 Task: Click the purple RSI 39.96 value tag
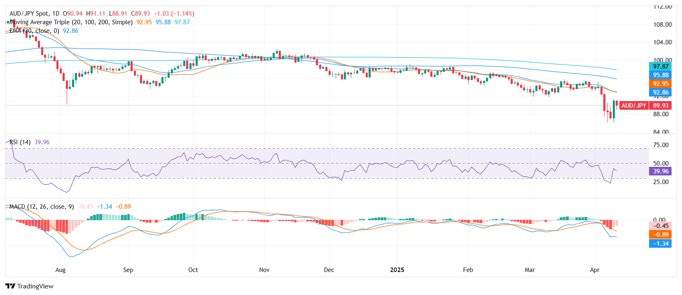(660, 171)
